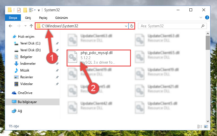Screen dimensions: 217x136
Task: Expand address bar history dropdown
Action: click(x=126, y=26)
